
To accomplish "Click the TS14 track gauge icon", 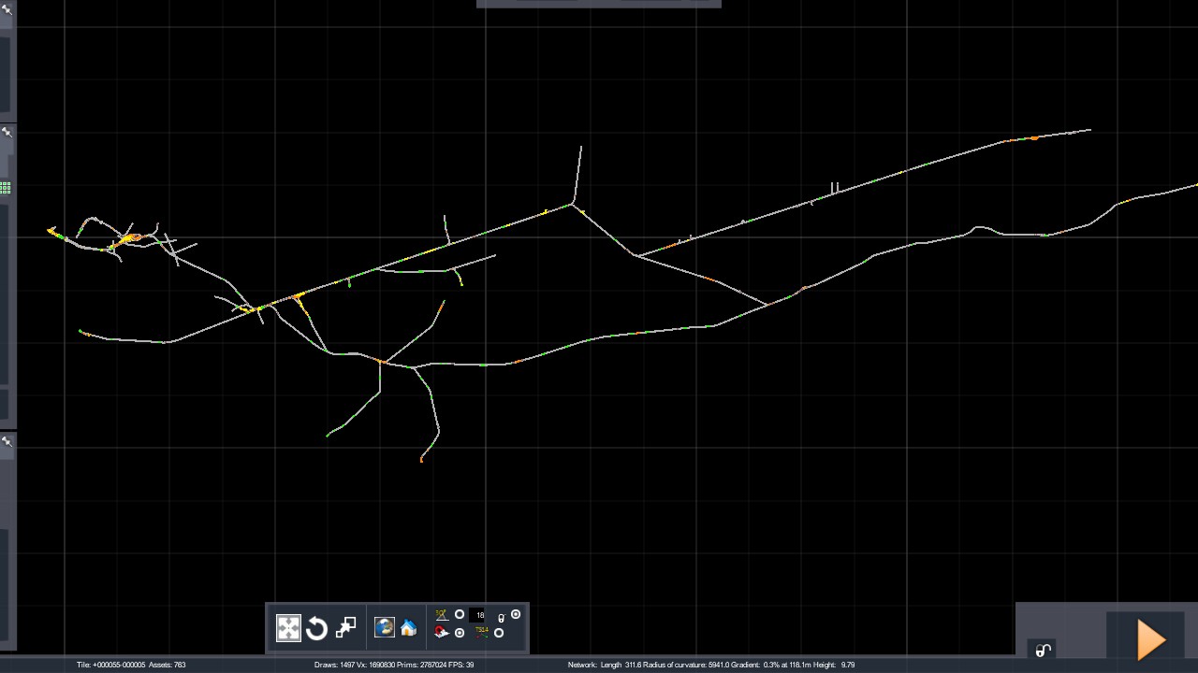I will tap(481, 632).
